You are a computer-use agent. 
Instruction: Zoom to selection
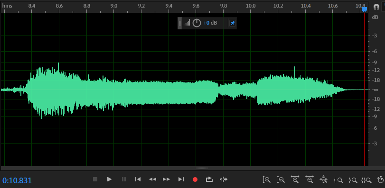pyautogui.click(x=366, y=180)
